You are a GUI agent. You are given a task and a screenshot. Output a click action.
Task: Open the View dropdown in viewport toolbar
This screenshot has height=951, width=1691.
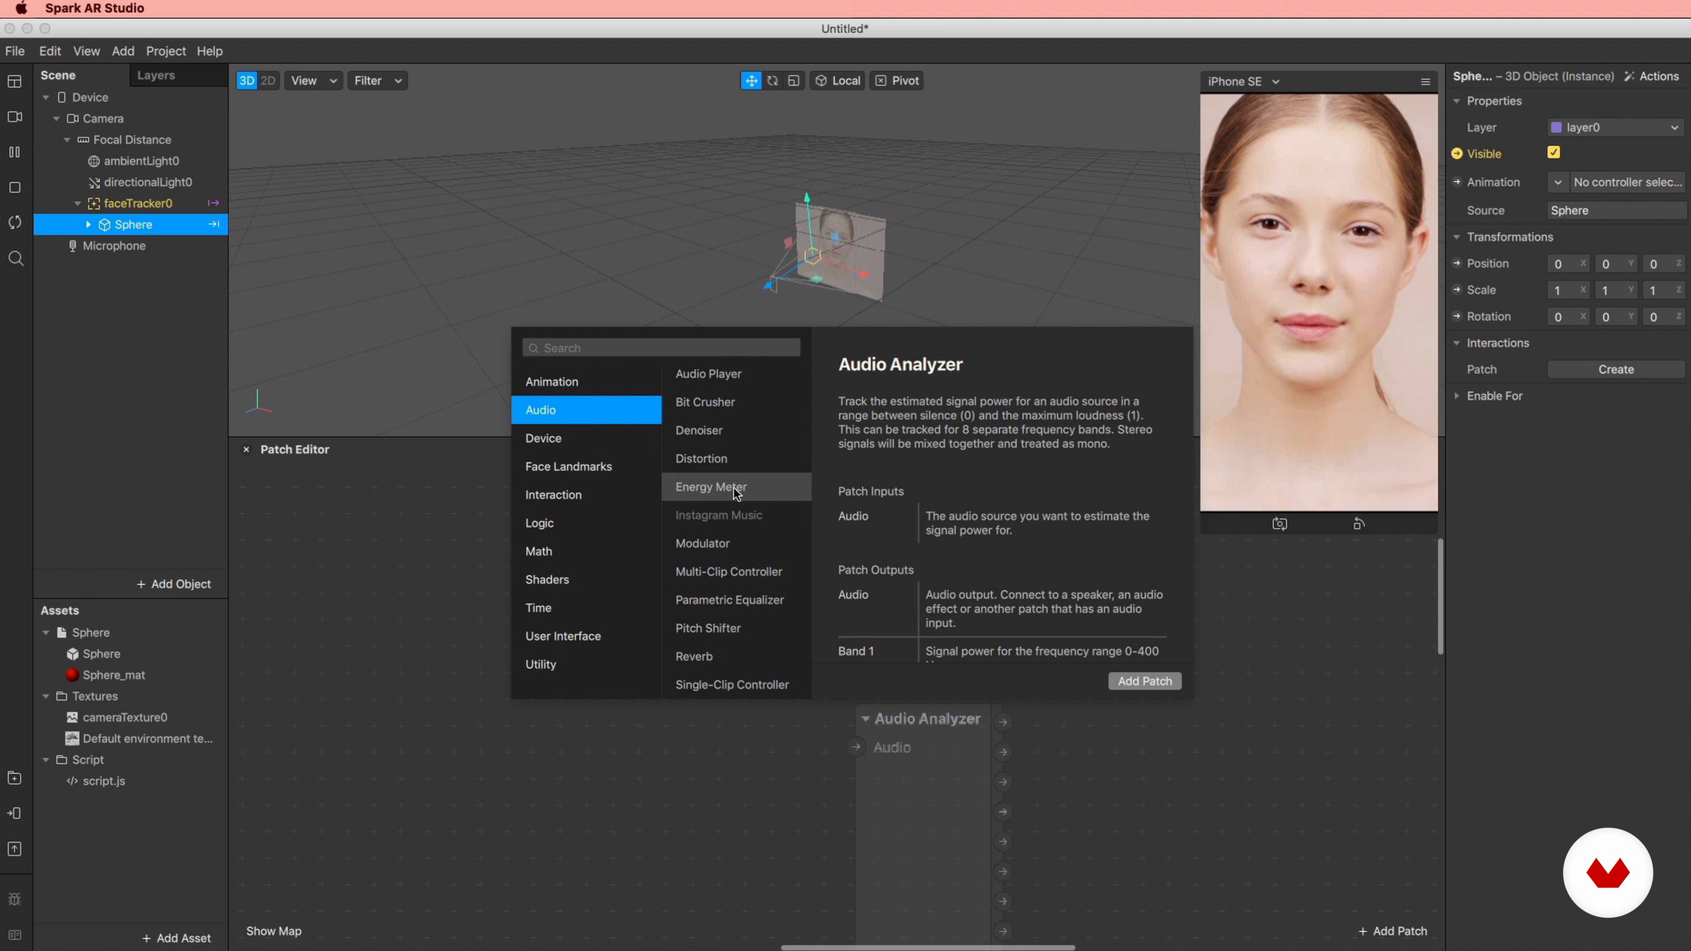click(313, 81)
